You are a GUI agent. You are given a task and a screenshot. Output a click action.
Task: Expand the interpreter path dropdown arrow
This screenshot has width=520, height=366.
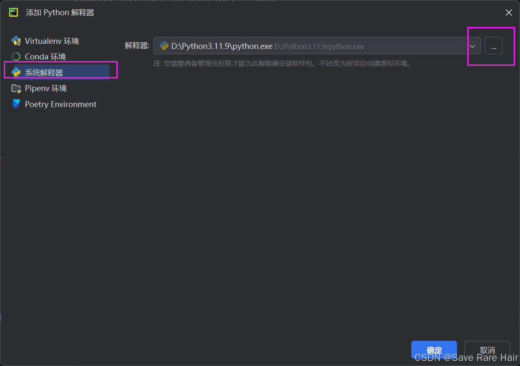tap(472, 46)
